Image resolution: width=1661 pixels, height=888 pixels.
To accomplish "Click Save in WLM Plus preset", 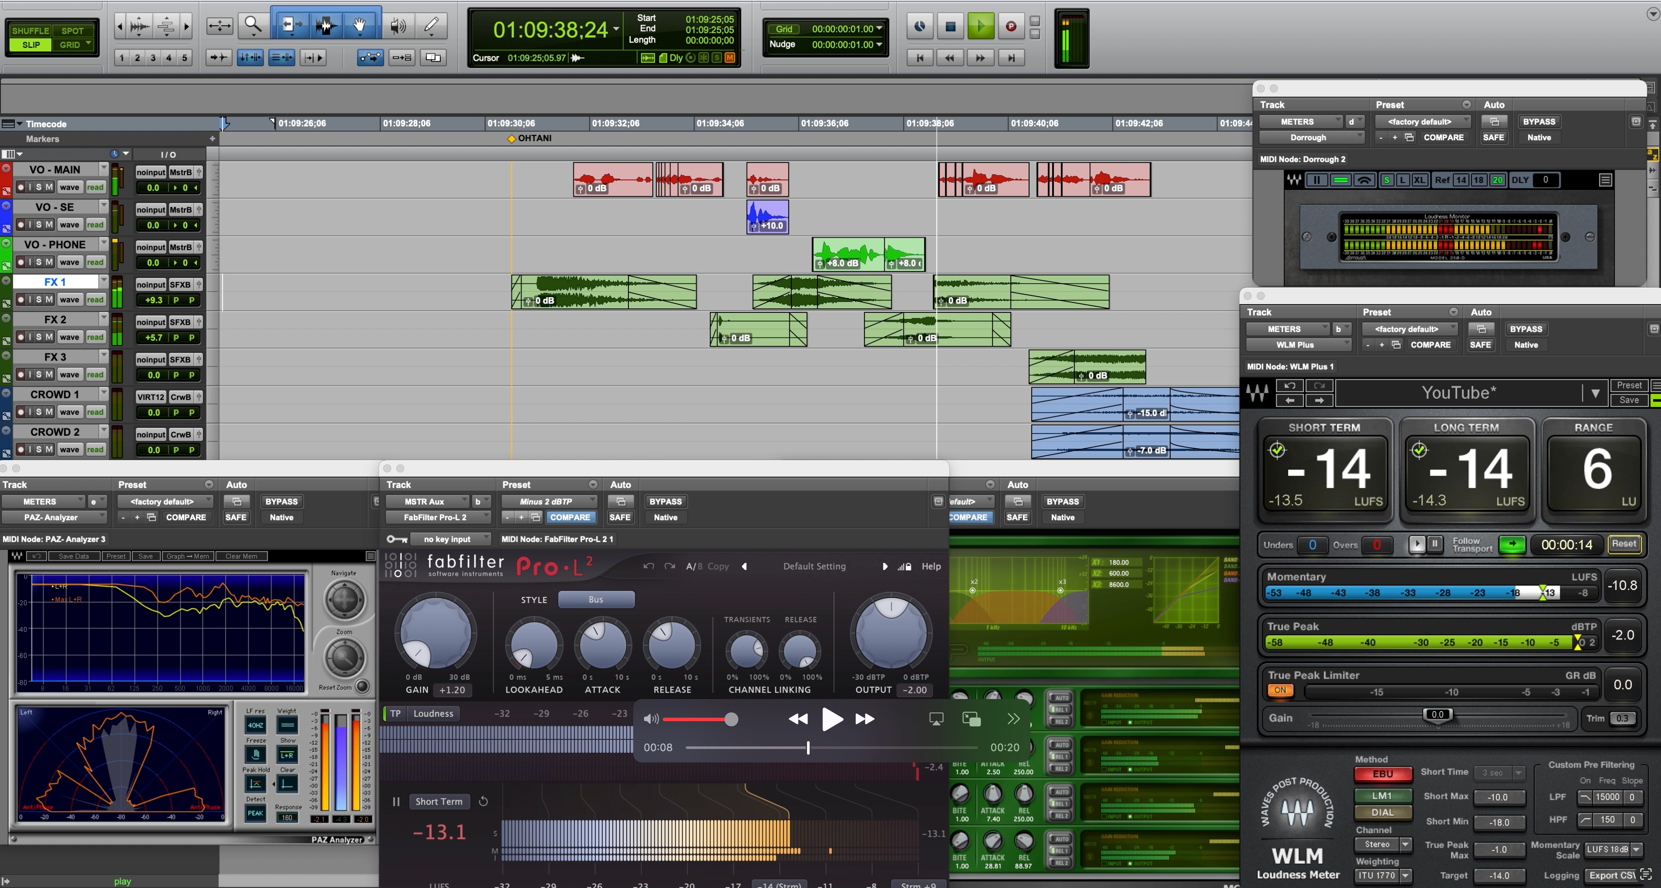I will pyautogui.click(x=1629, y=400).
